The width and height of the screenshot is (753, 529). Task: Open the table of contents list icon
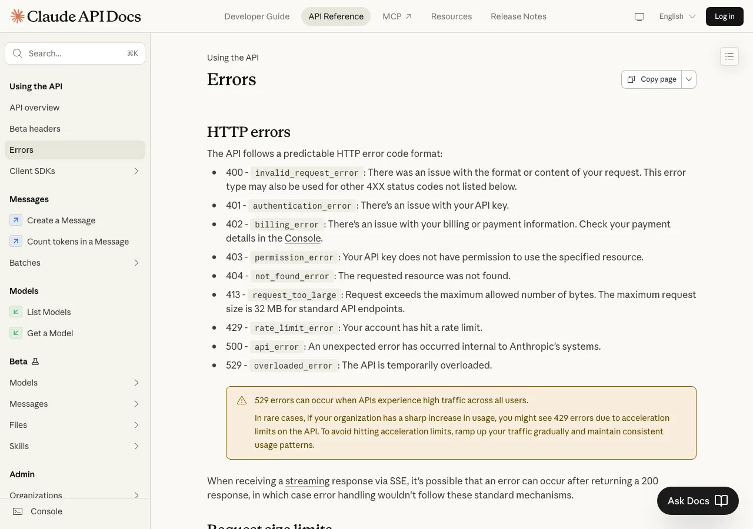[x=729, y=56]
